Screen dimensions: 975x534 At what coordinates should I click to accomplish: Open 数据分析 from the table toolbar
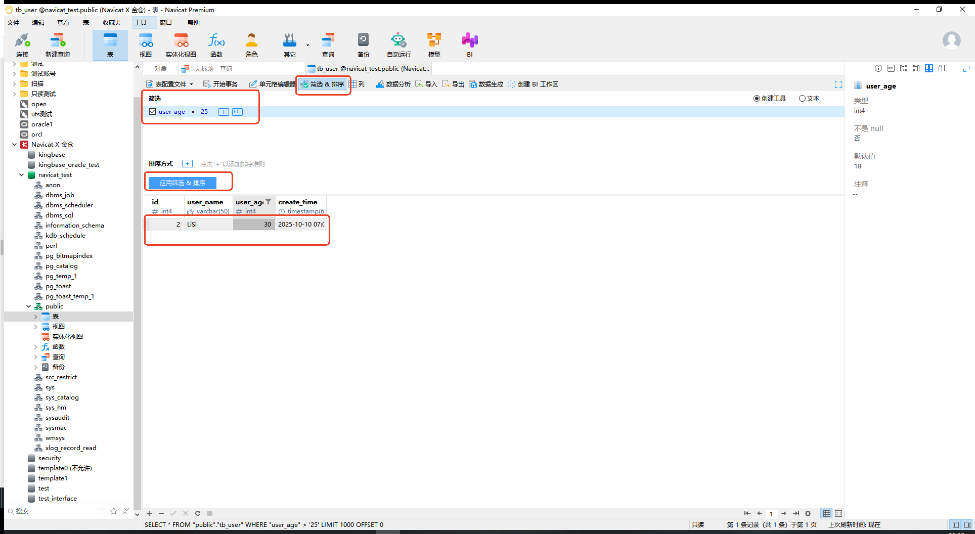coord(393,84)
